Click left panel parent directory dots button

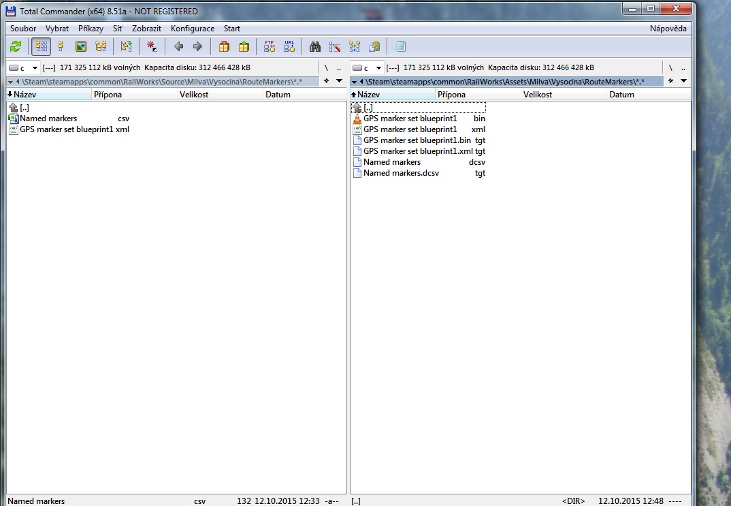tap(339, 67)
